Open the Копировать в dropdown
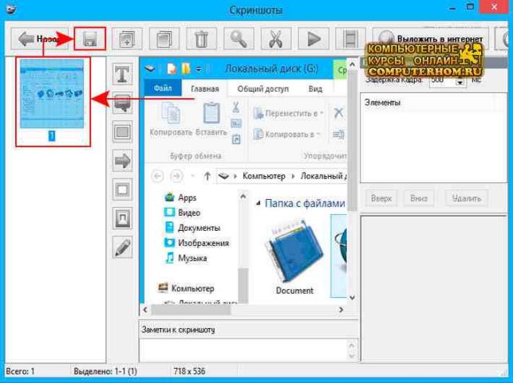This screenshot has width=513, height=383. point(286,135)
